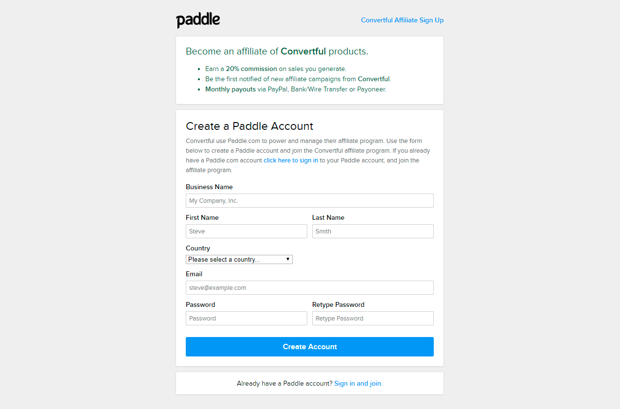Screen dimensions: 620x409
Task: Submit the form with Create Account
Action: point(310,347)
